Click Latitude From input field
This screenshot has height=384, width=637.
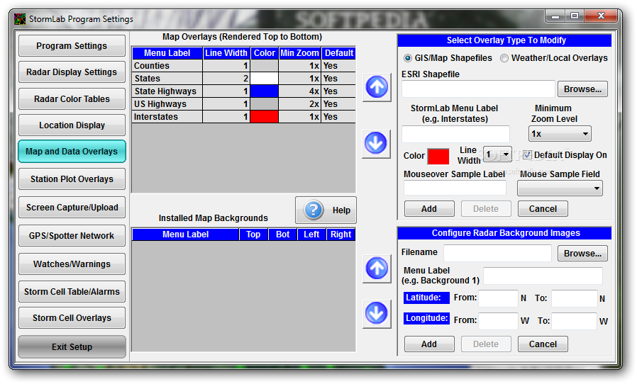pyautogui.click(x=499, y=298)
